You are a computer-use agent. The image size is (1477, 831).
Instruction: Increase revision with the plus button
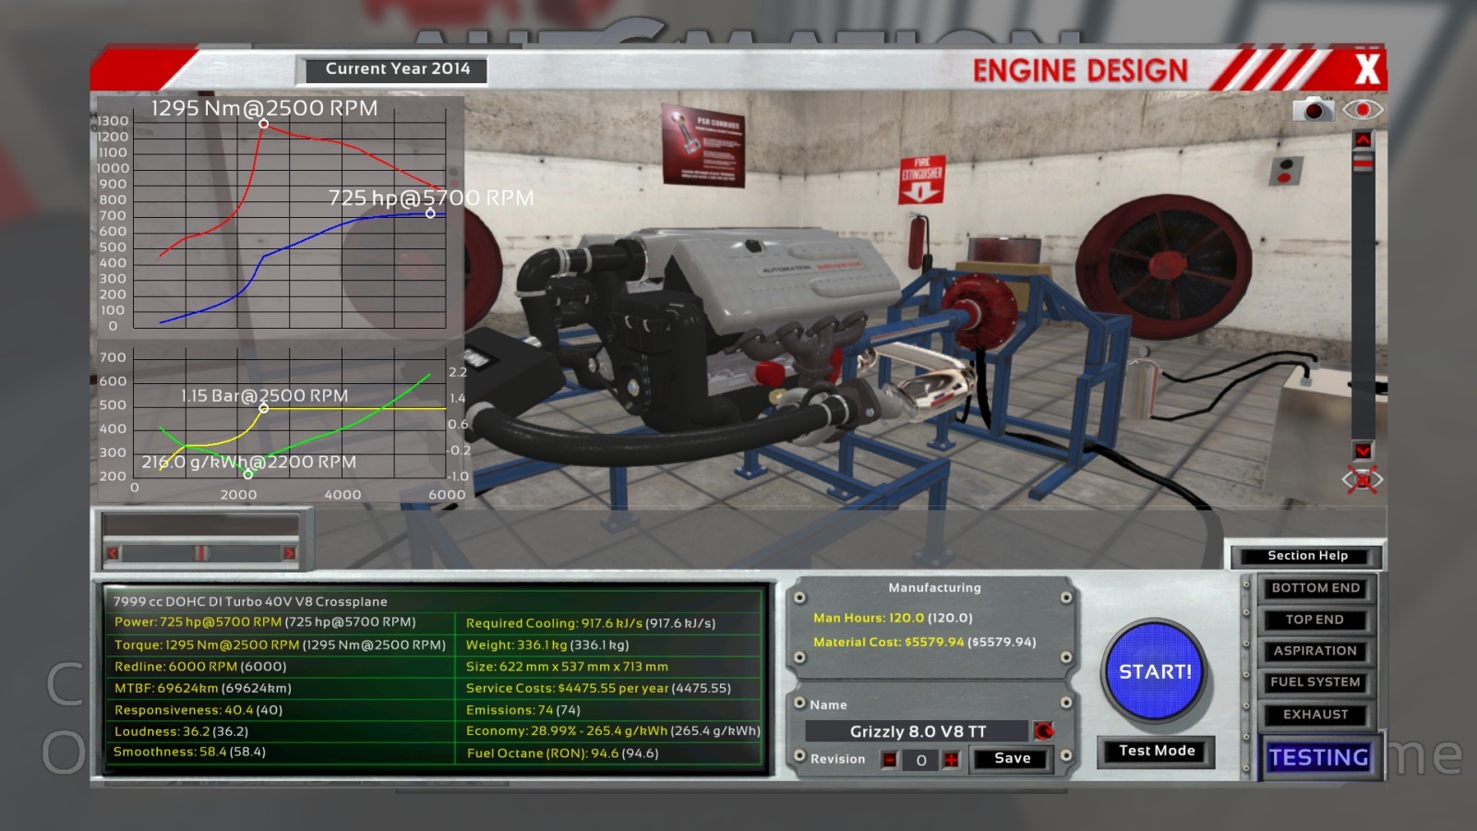951,760
